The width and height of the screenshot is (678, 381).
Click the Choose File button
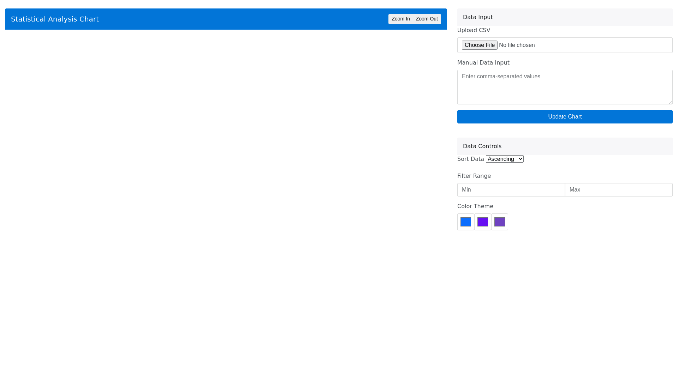point(479,45)
